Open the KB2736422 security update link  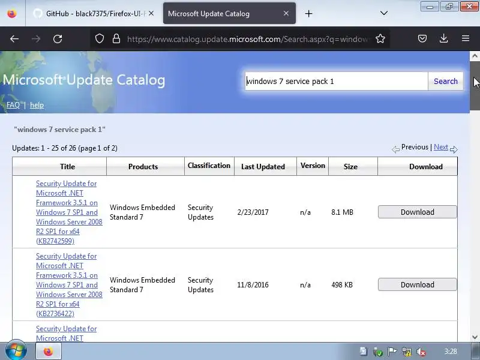point(69,284)
